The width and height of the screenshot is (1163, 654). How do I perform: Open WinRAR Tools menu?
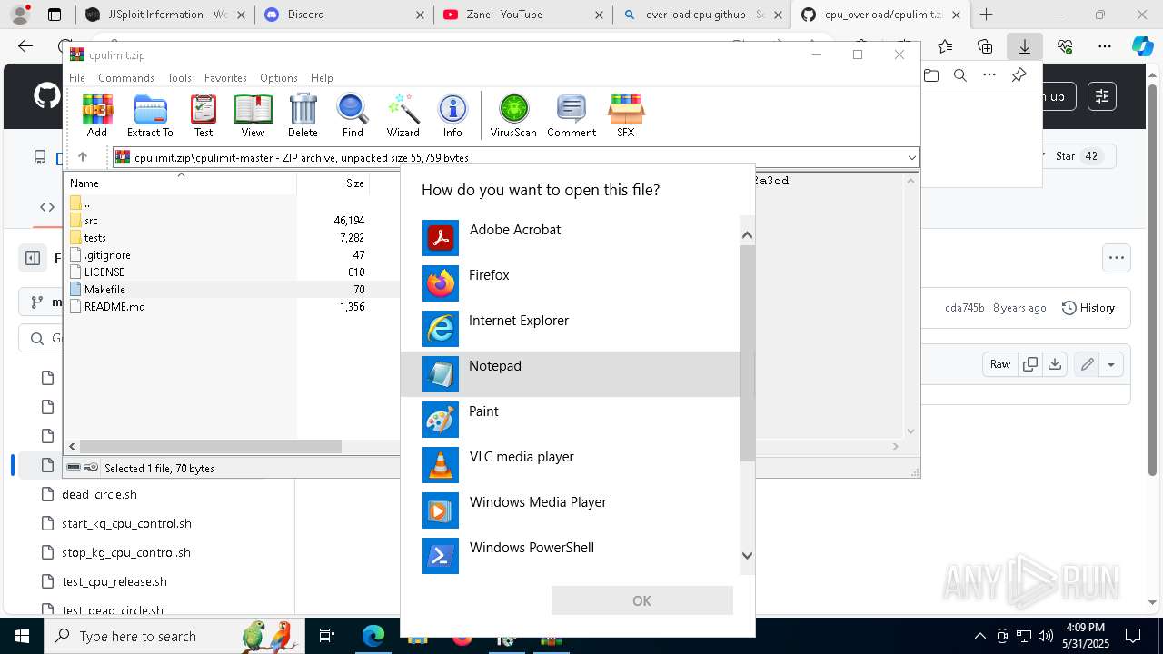[179, 78]
